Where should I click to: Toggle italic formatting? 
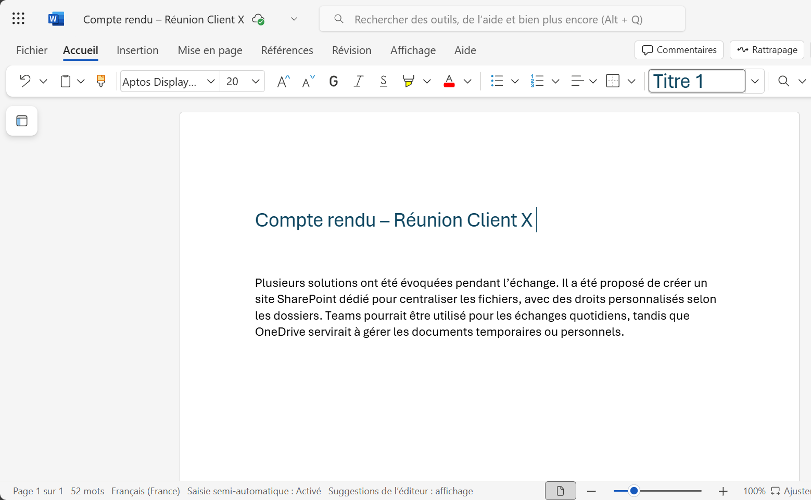click(x=359, y=81)
